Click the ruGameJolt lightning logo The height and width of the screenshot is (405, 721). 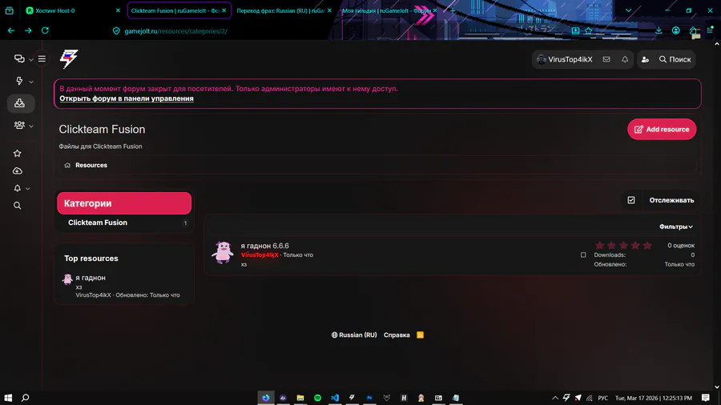point(69,58)
